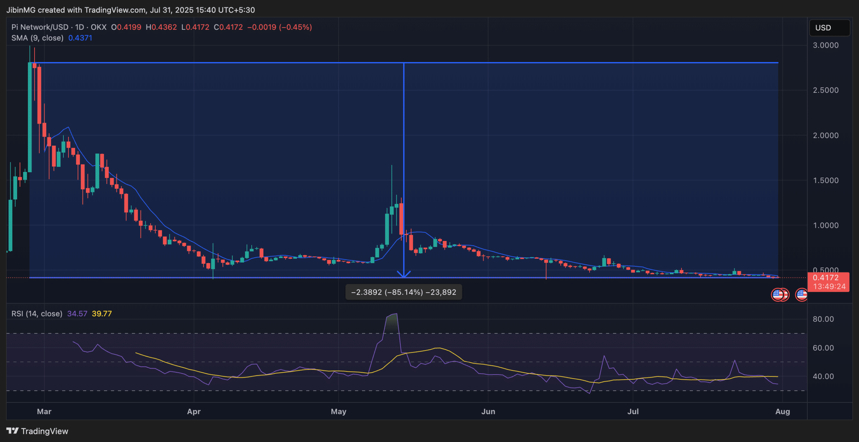Click the price change measurement tooltip
This screenshot has width=859, height=442.
point(404,292)
